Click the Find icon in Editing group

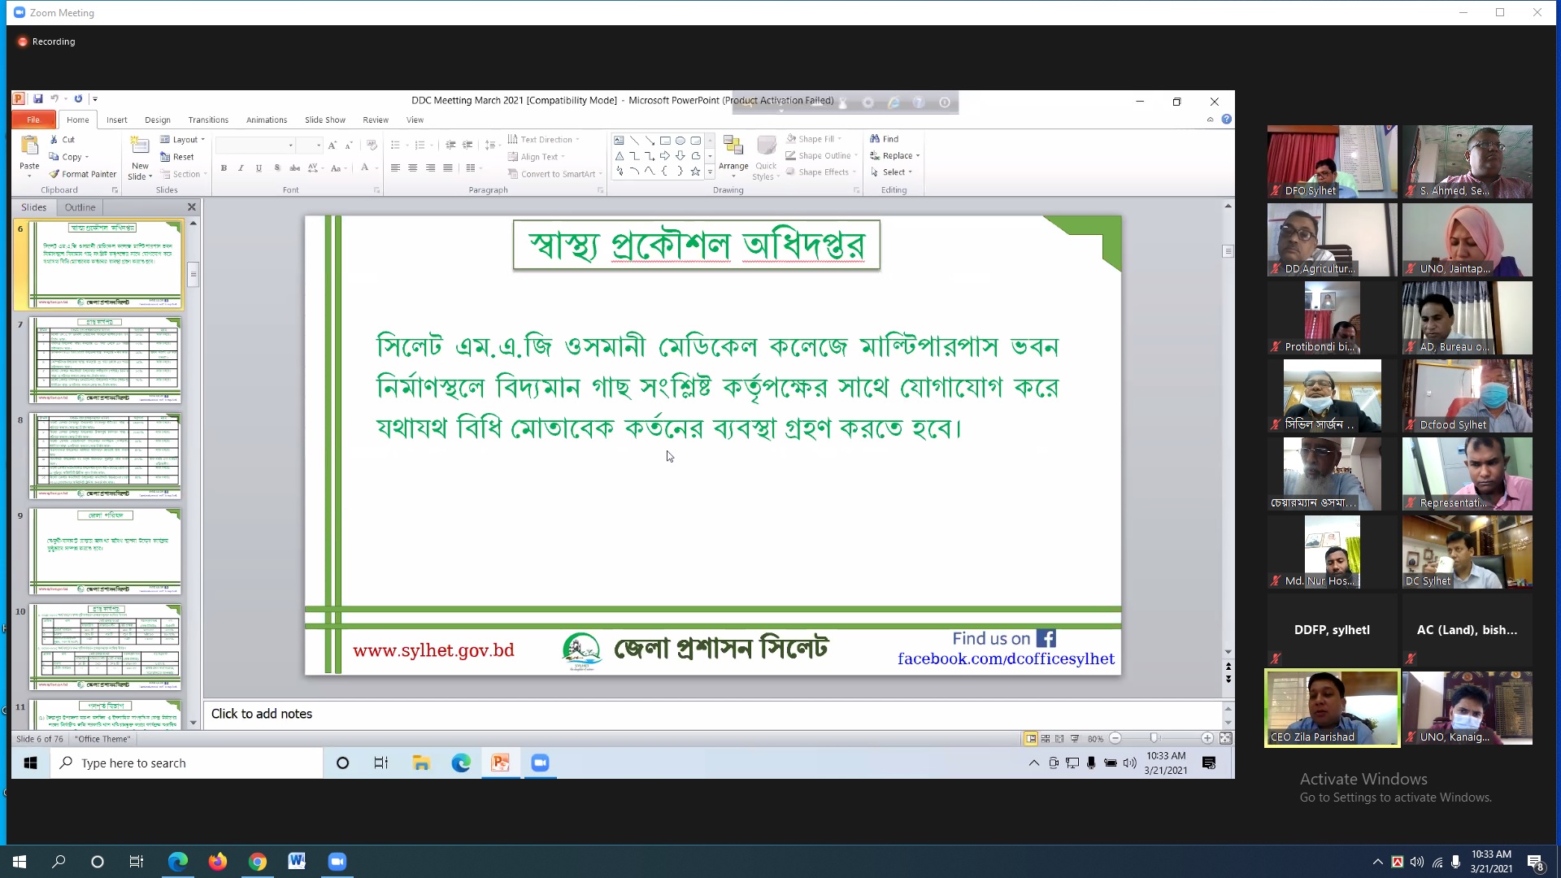click(x=875, y=139)
